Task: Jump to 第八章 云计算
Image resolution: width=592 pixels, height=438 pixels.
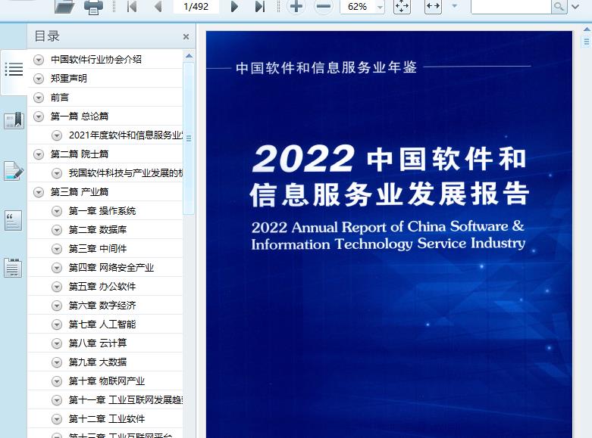Action: (x=98, y=343)
